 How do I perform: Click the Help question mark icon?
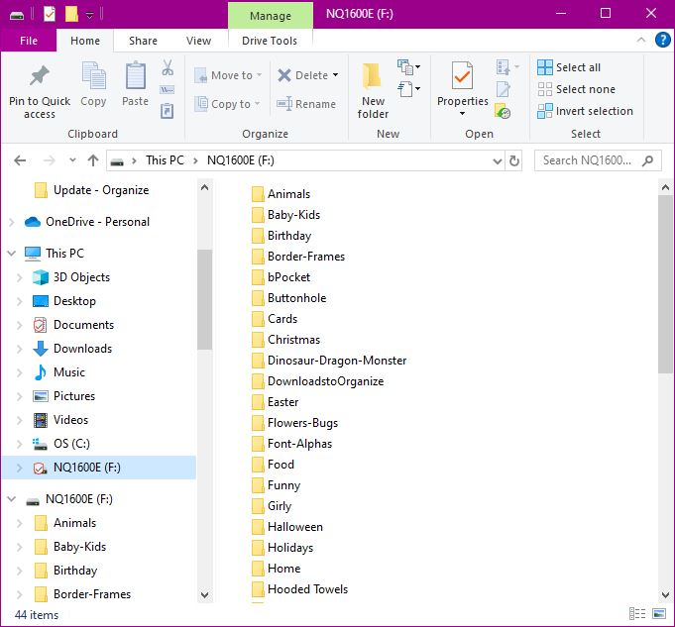pyautogui.click(x=662, y=40)
